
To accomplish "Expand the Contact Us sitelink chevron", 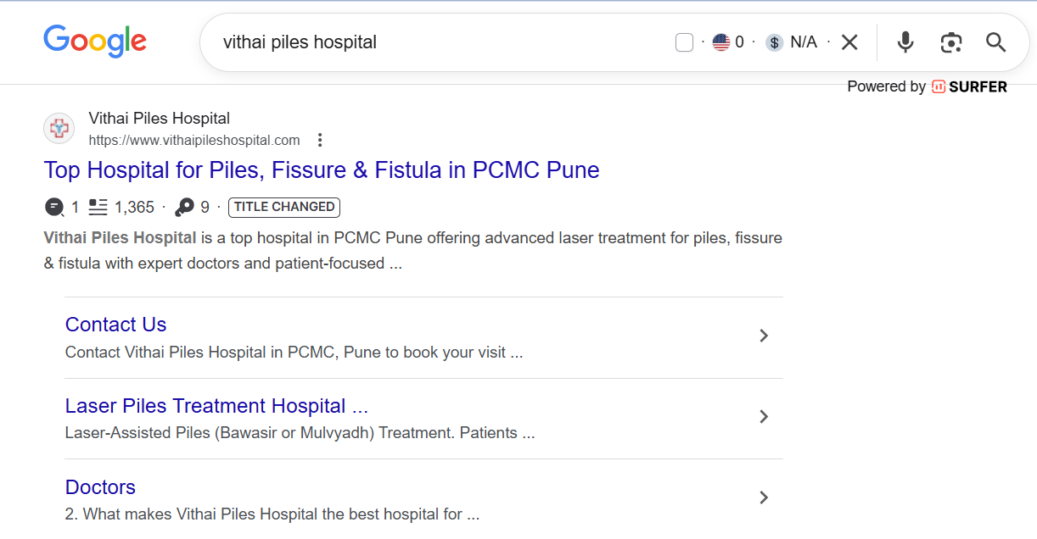I will click(764, 336).
